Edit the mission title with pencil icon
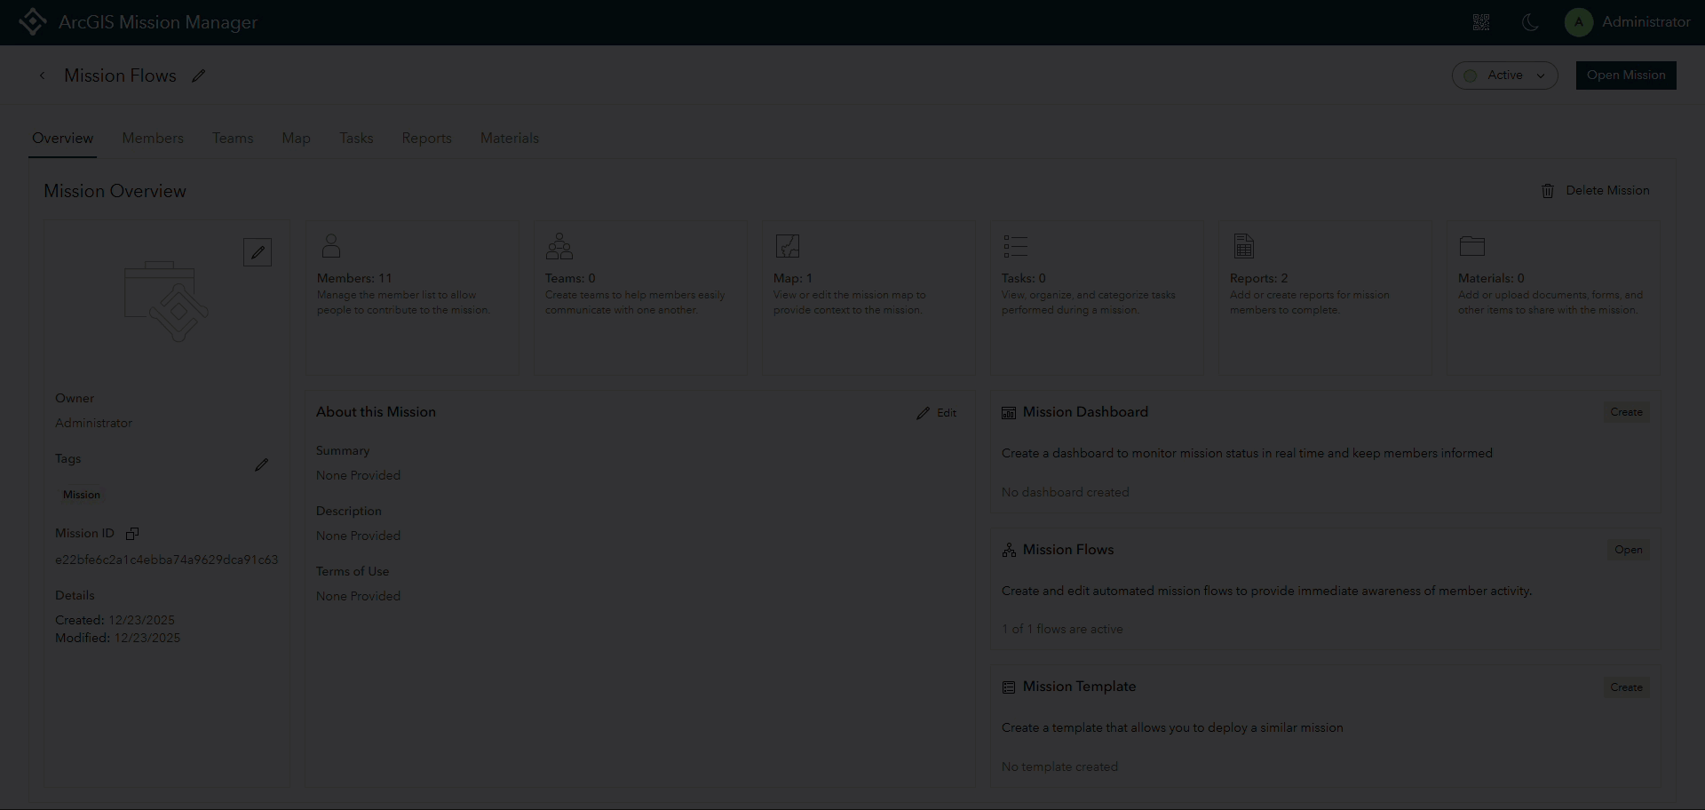Image resolution: width=1705 pixels, height=810 pixels. pyautogui.click(x=199, y=75)
